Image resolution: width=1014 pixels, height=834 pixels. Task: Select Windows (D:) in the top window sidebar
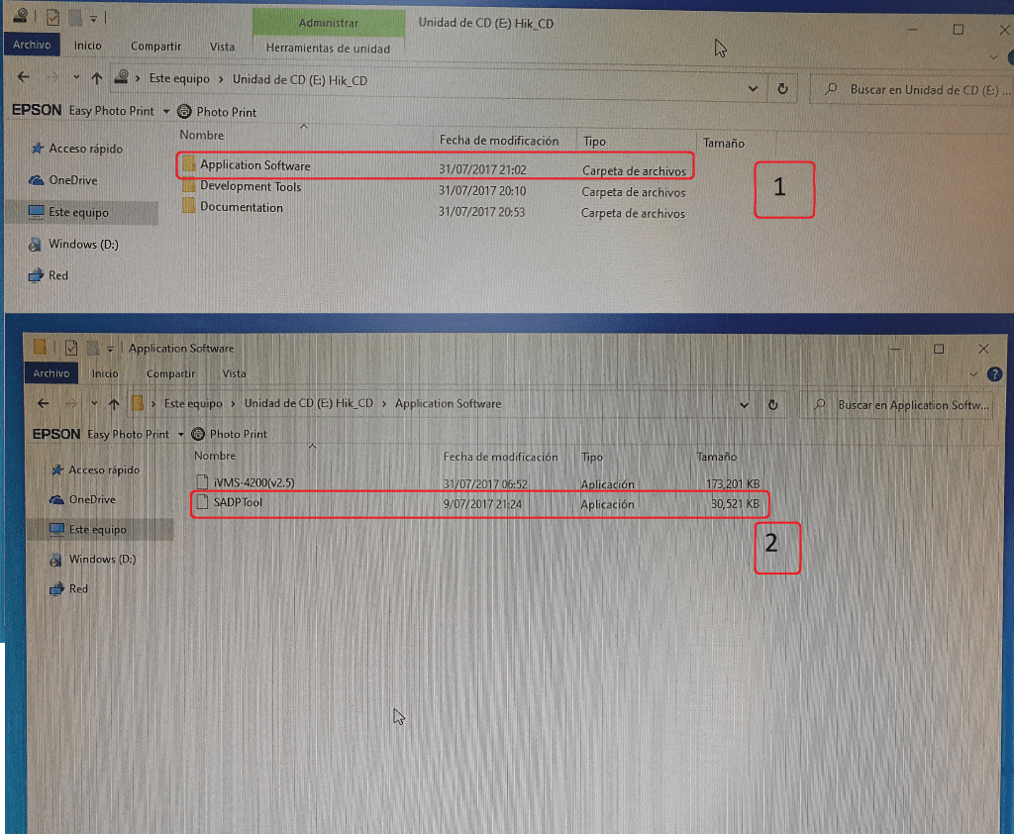click(83, 245)
